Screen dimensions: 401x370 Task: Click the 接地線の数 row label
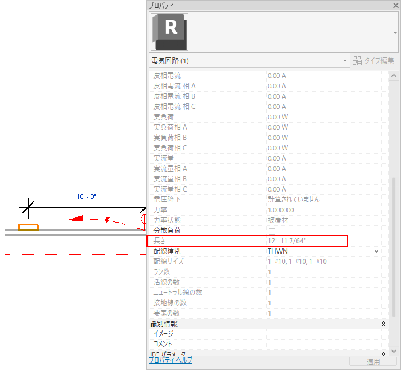170,303
